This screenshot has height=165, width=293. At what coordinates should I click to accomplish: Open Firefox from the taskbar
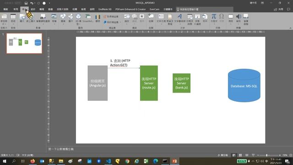coord(33,161)
